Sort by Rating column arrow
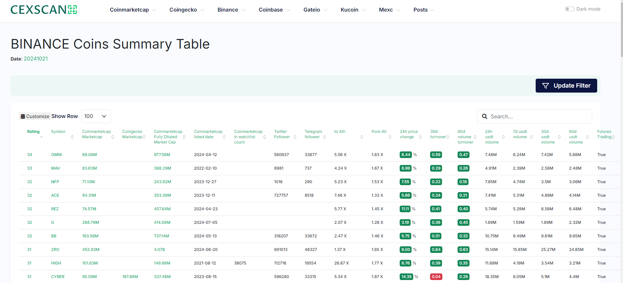 (x=41, y=137)
